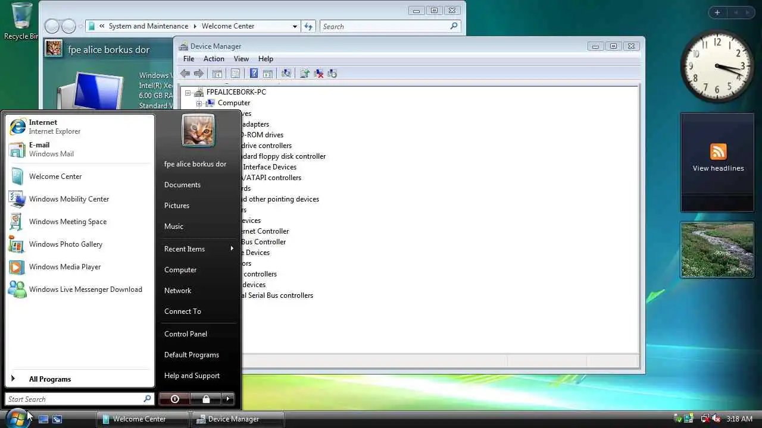This screenshot has width=762, height=428.
Task: Click Back arrow in Device Manager toolbar
Action: 185,74
